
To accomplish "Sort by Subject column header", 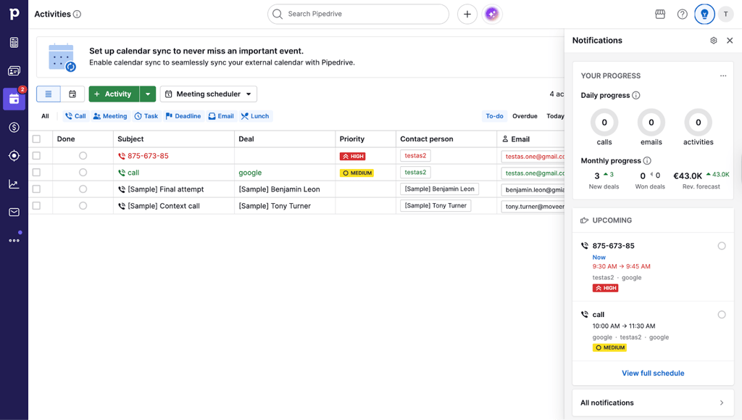I will (x=130, y=139).
